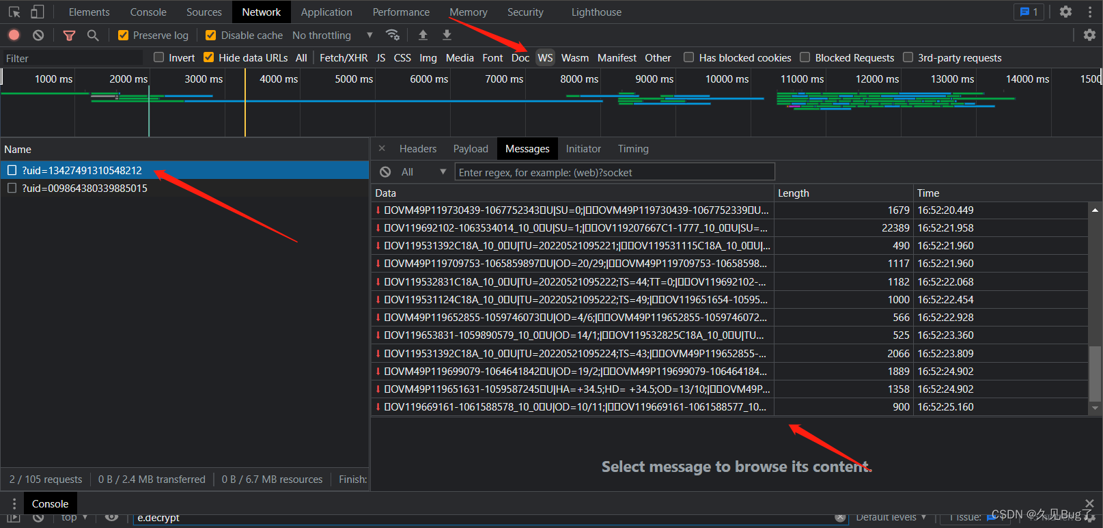Open the issues counter badge showing 1
Image resolution: width=1103 pixels, height=528 pixels.
1029,12
